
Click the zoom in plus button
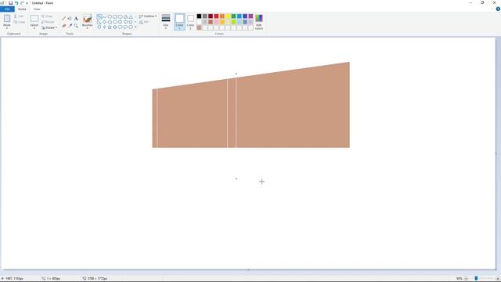(x=498, y=279)
